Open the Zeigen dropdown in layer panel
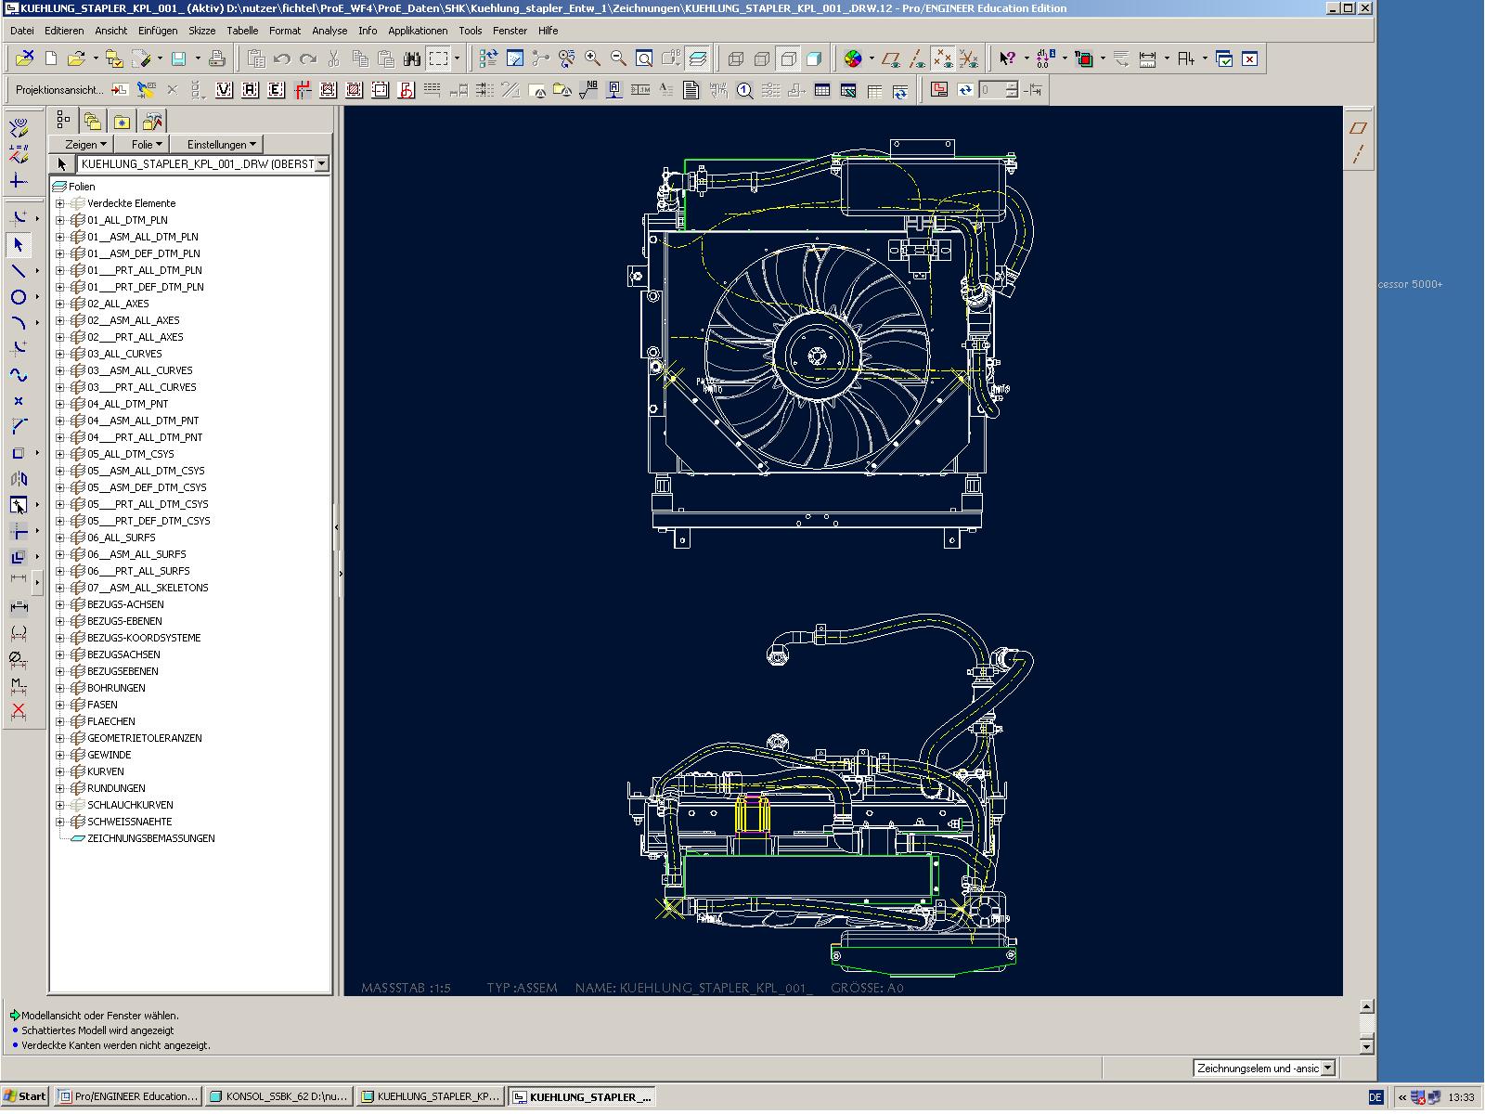The image size is (1485, 1114). click(85, 144)
